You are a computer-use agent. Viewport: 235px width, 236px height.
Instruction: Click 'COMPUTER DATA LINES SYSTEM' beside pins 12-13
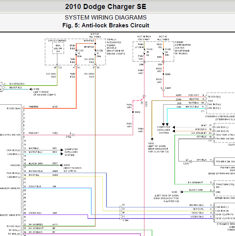[71, 152]
